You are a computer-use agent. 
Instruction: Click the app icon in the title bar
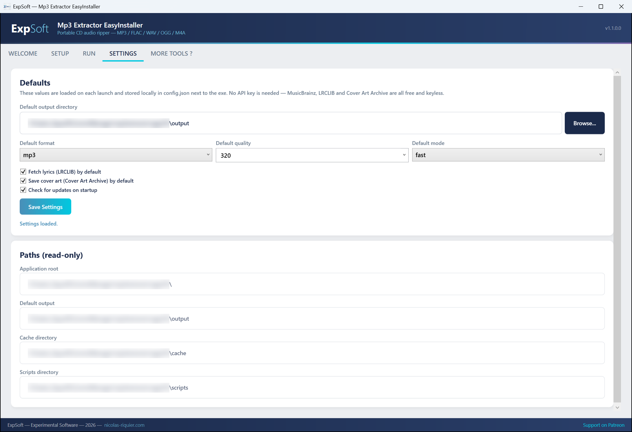click(7, 6)
